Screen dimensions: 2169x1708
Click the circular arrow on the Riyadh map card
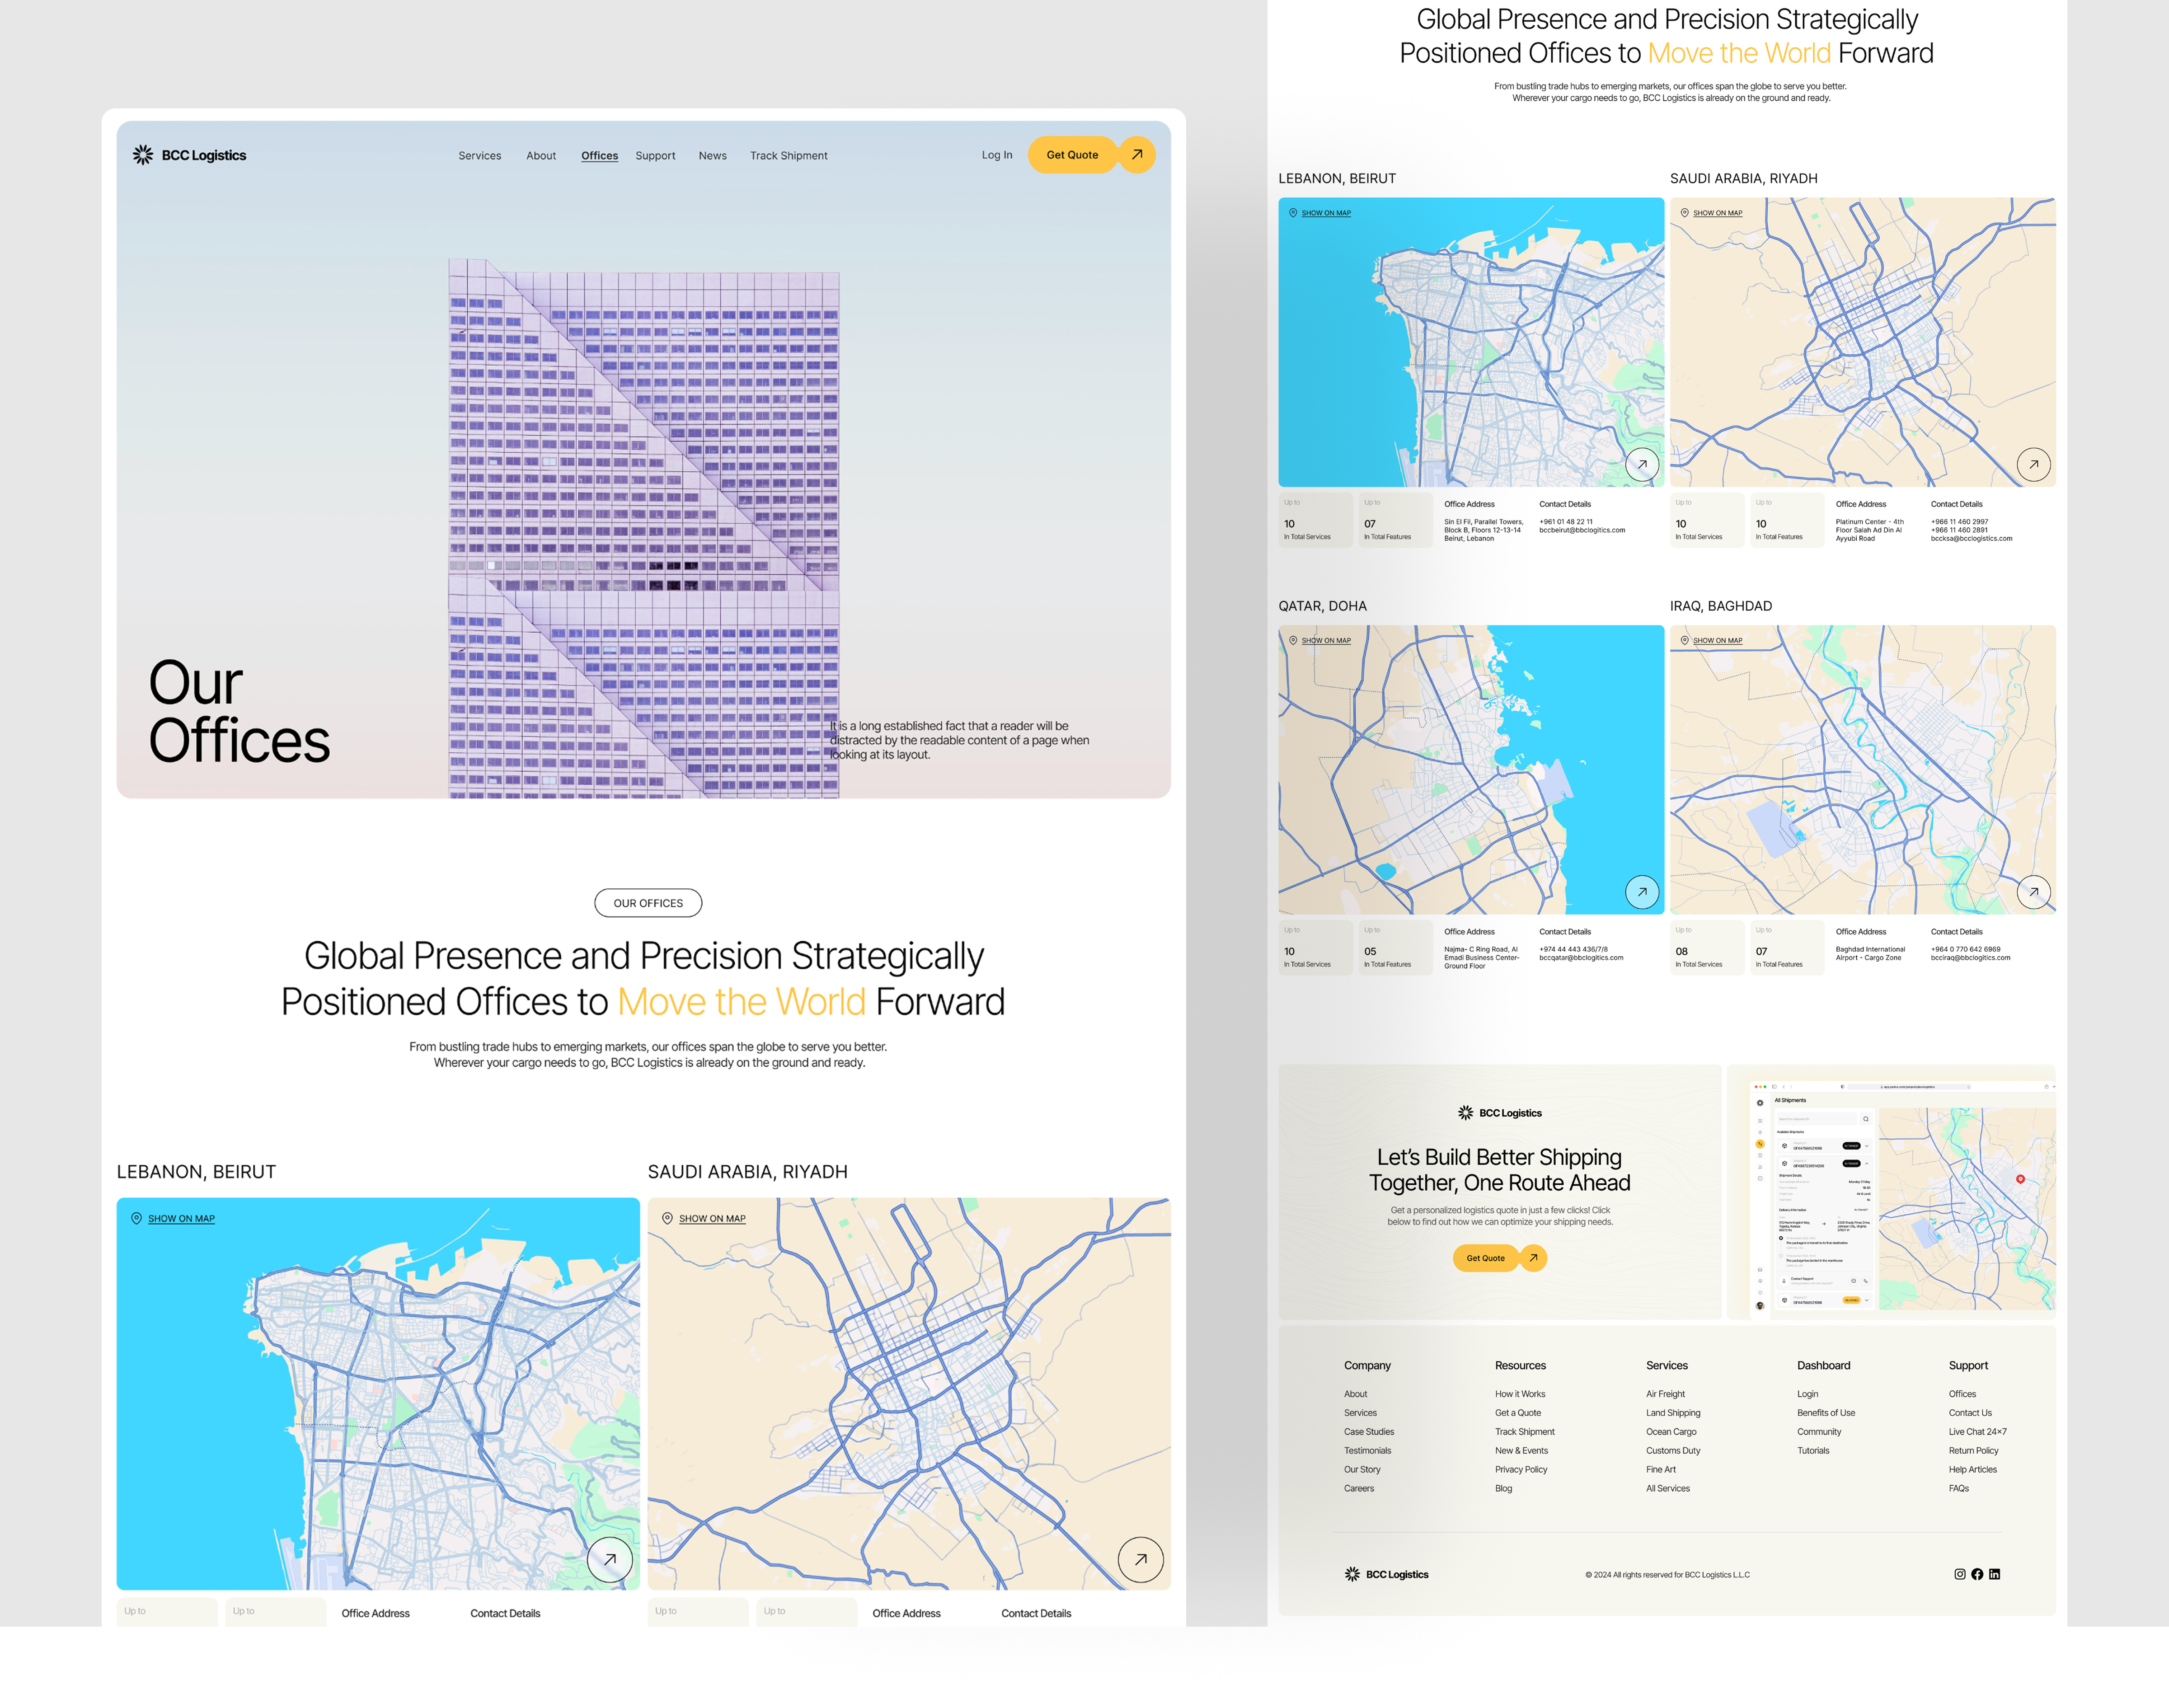(2034, 464)
